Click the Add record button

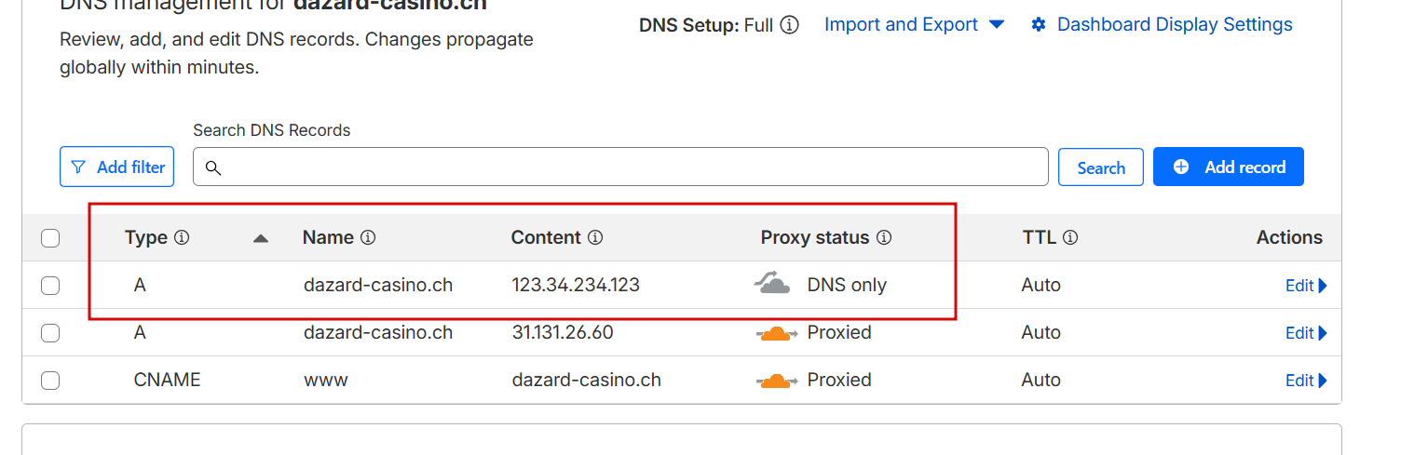tap(1228, 167)
